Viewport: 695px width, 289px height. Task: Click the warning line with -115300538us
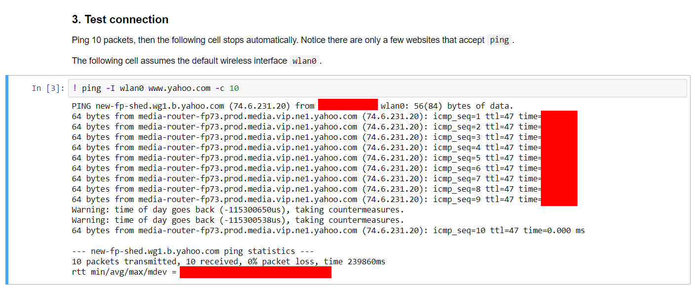point(238,220)
